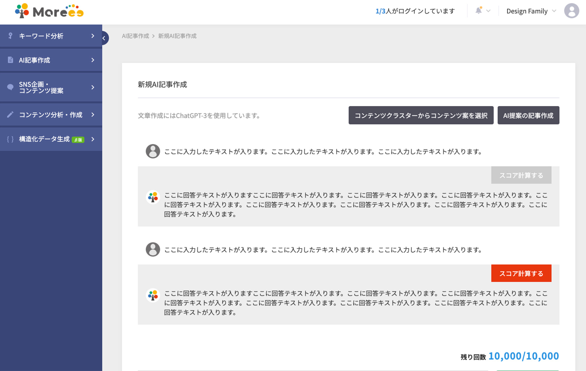Viewport: 586px width, 371px height.
Task: Click the user avatar in first chat message
Action: pos(153,152)
